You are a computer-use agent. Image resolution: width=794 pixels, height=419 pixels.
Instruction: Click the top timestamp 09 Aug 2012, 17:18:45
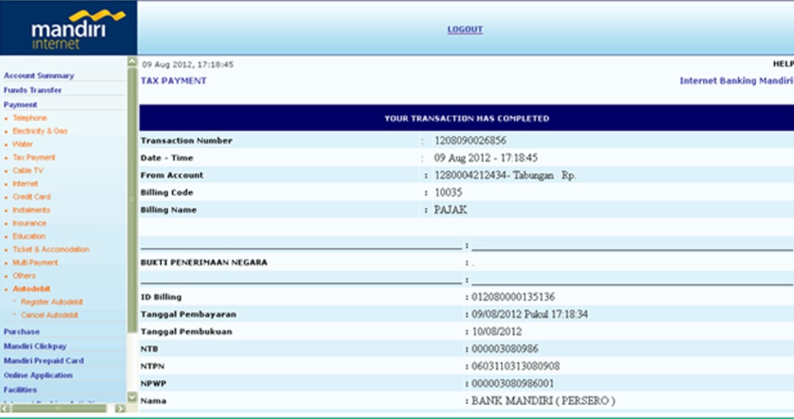pyautogui.click(x=188, y=64)
